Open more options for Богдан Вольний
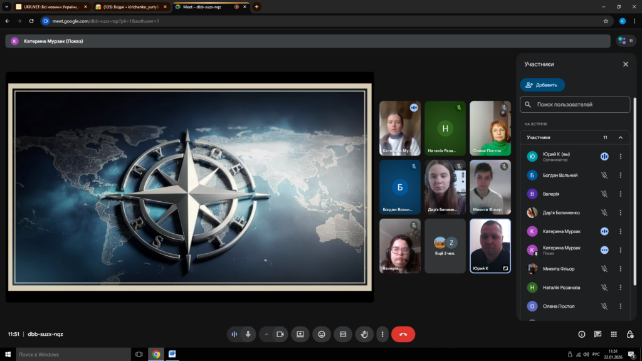Viewport: 642px width, 361px height. point(621,175)
